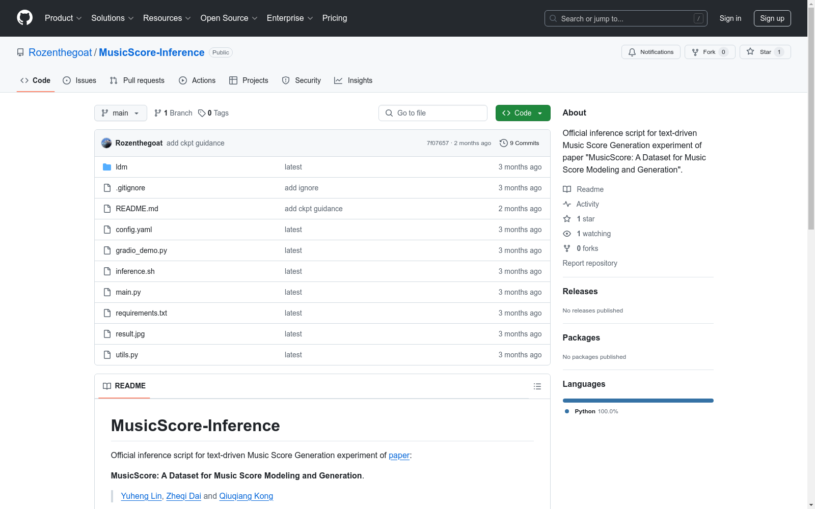Click the commit history clock icon
The width and height of the screenshot is (815, 509).
[504, 143]
